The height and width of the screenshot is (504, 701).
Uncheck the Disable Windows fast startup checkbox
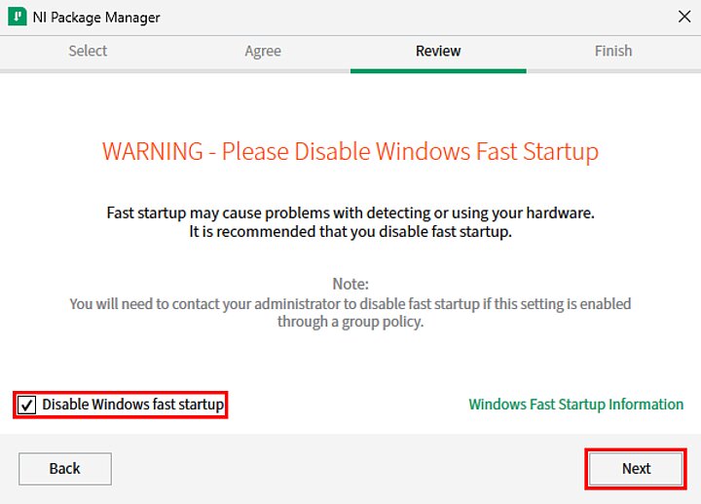pos(27,405)
